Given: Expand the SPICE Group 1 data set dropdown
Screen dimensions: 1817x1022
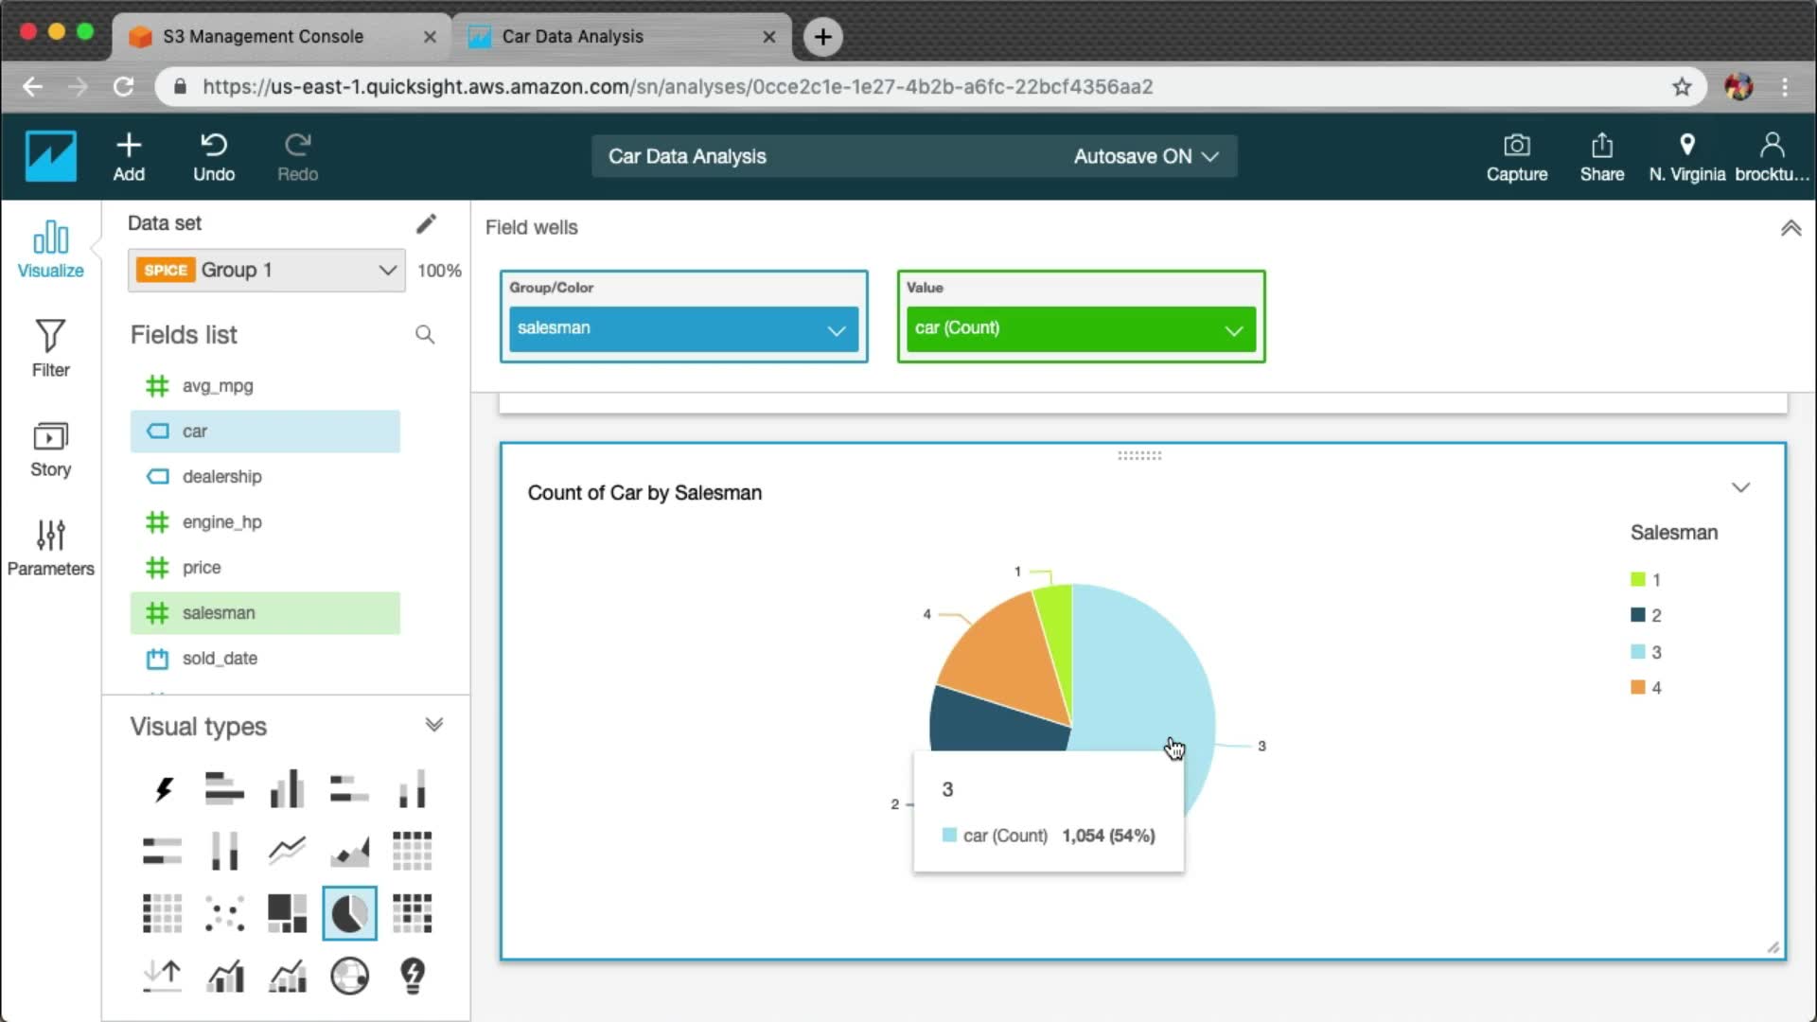Looking at the screenshot, I should click(x=387, y=271).
